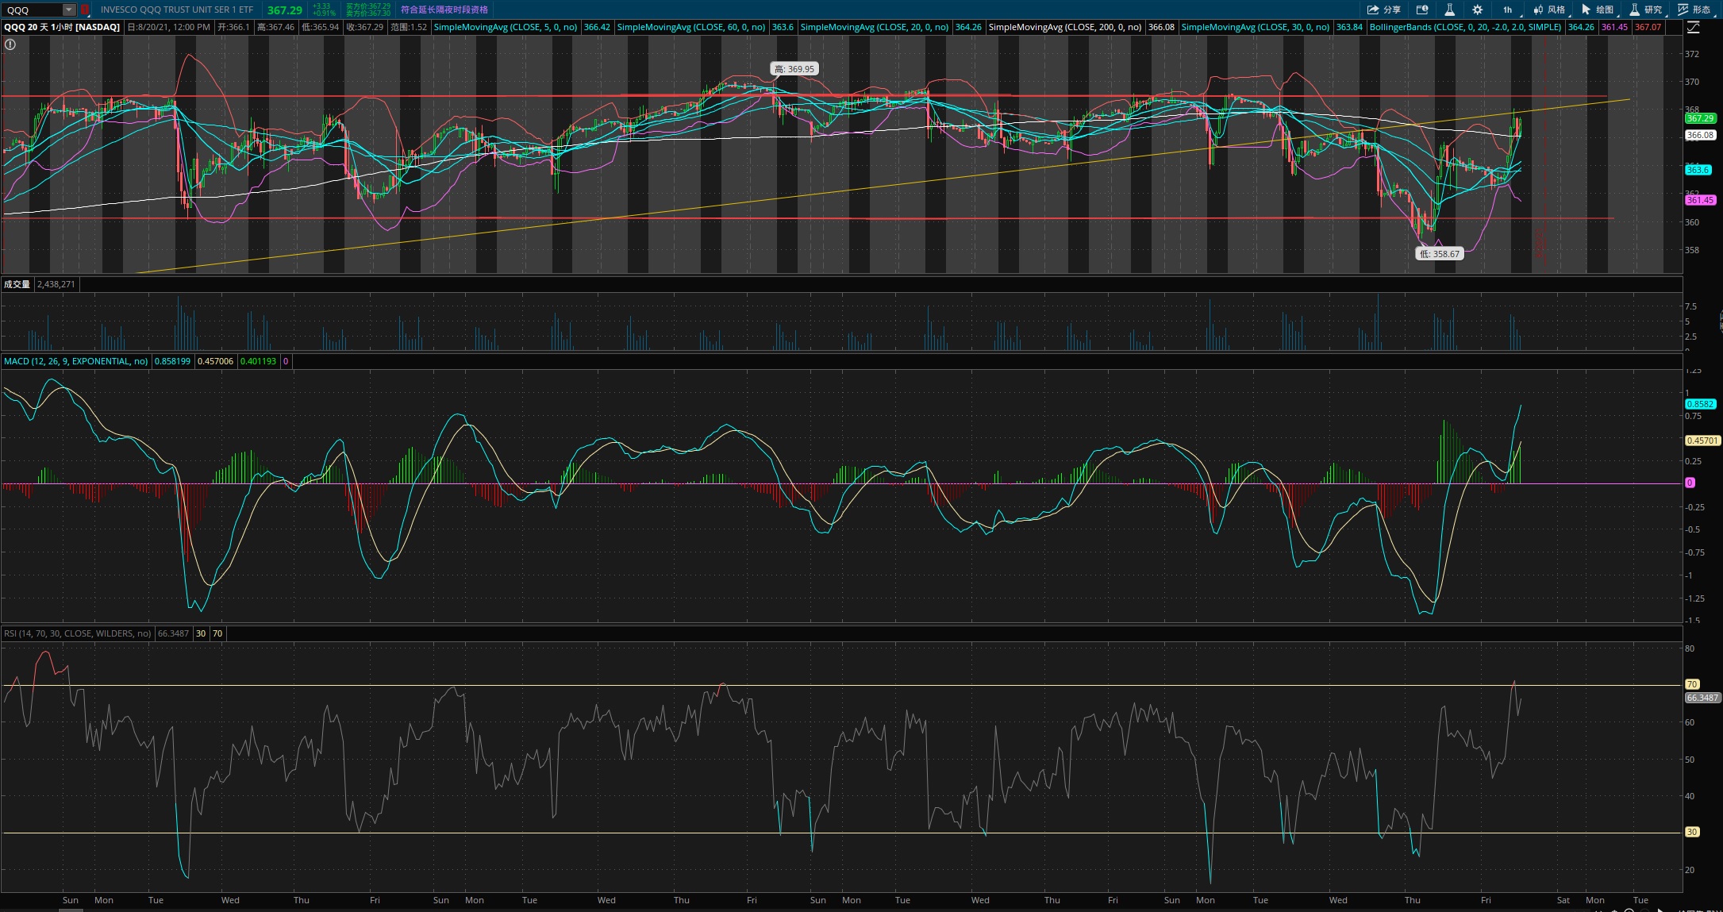The height and width of the screenshot is (912, 1723).
Task: Select SimpleMovingAvg (CLOSE, 200, 0, no) label
Action: (x=1065, y=27)
